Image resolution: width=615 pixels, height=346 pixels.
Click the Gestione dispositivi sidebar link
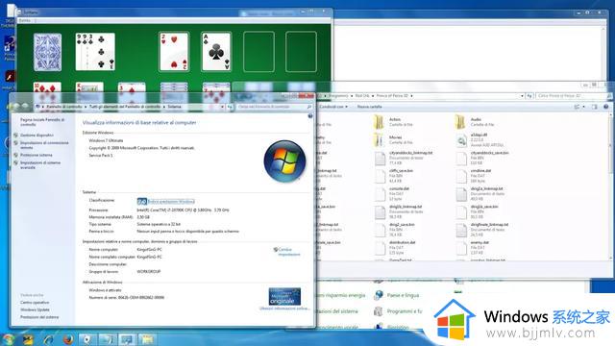[x=37, y=135]
